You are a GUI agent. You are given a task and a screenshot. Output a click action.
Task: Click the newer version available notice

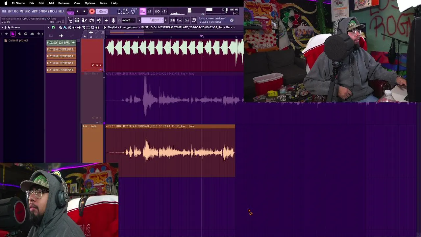[x=212, y=20]
